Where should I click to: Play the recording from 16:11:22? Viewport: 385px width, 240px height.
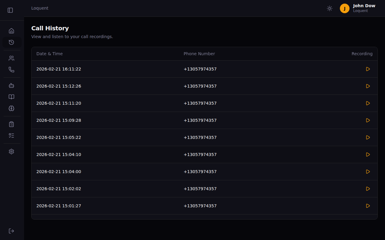[x=368, y=69]
